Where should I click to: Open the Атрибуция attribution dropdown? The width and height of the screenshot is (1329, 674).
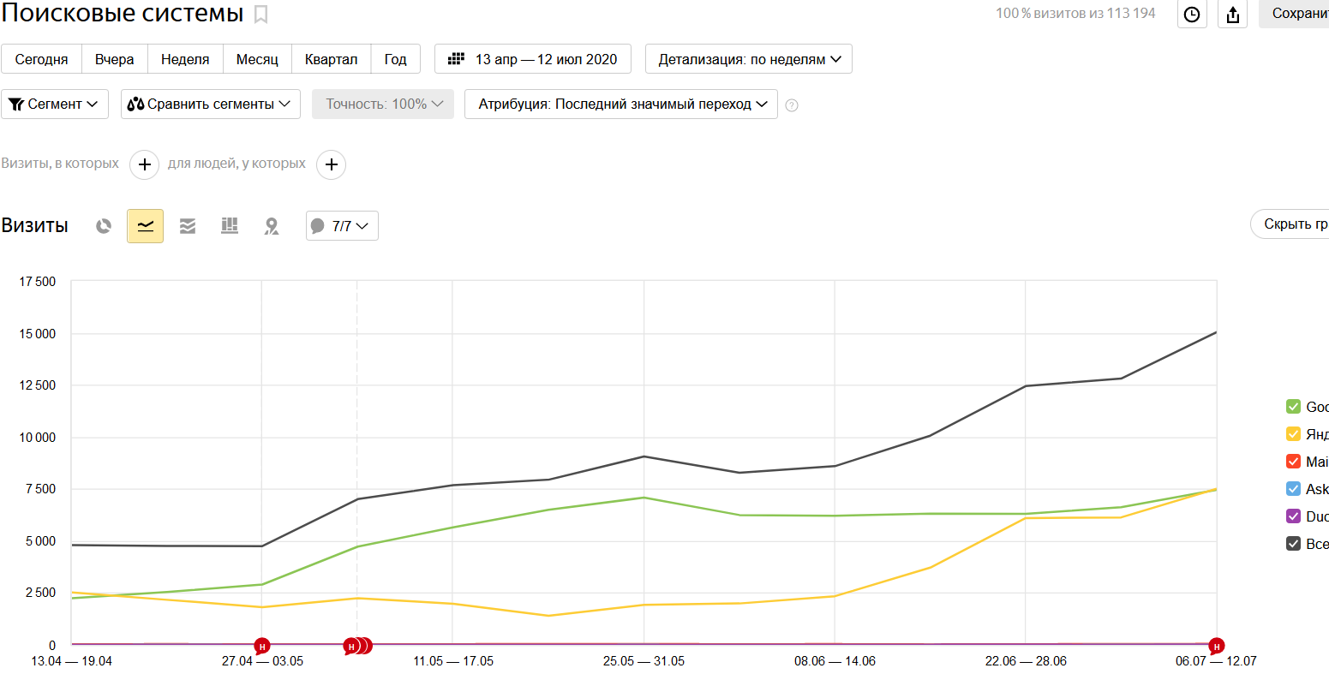(x=620, y=104)
